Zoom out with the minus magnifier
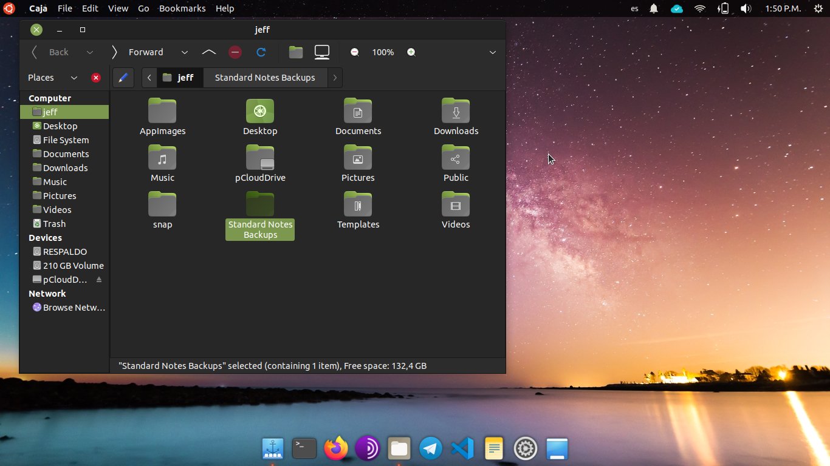Screen dimensions: 830x466 click(355, 52)
